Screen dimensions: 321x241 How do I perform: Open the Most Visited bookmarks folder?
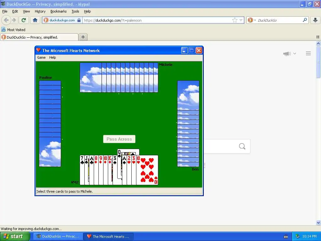click(13, 30)
